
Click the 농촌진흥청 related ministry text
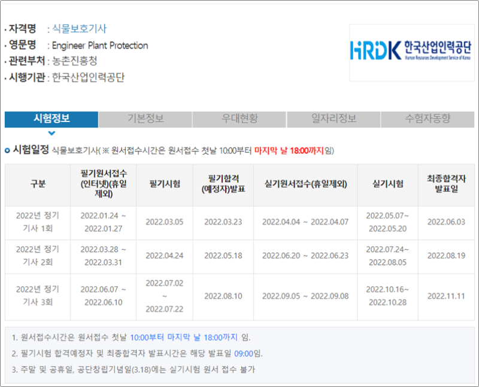[x=74, y=61]
